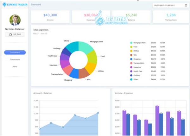The width and height of the screenshot is (190, 136).
Task: Click the 1,284 Transactions card
Action: 171,17
